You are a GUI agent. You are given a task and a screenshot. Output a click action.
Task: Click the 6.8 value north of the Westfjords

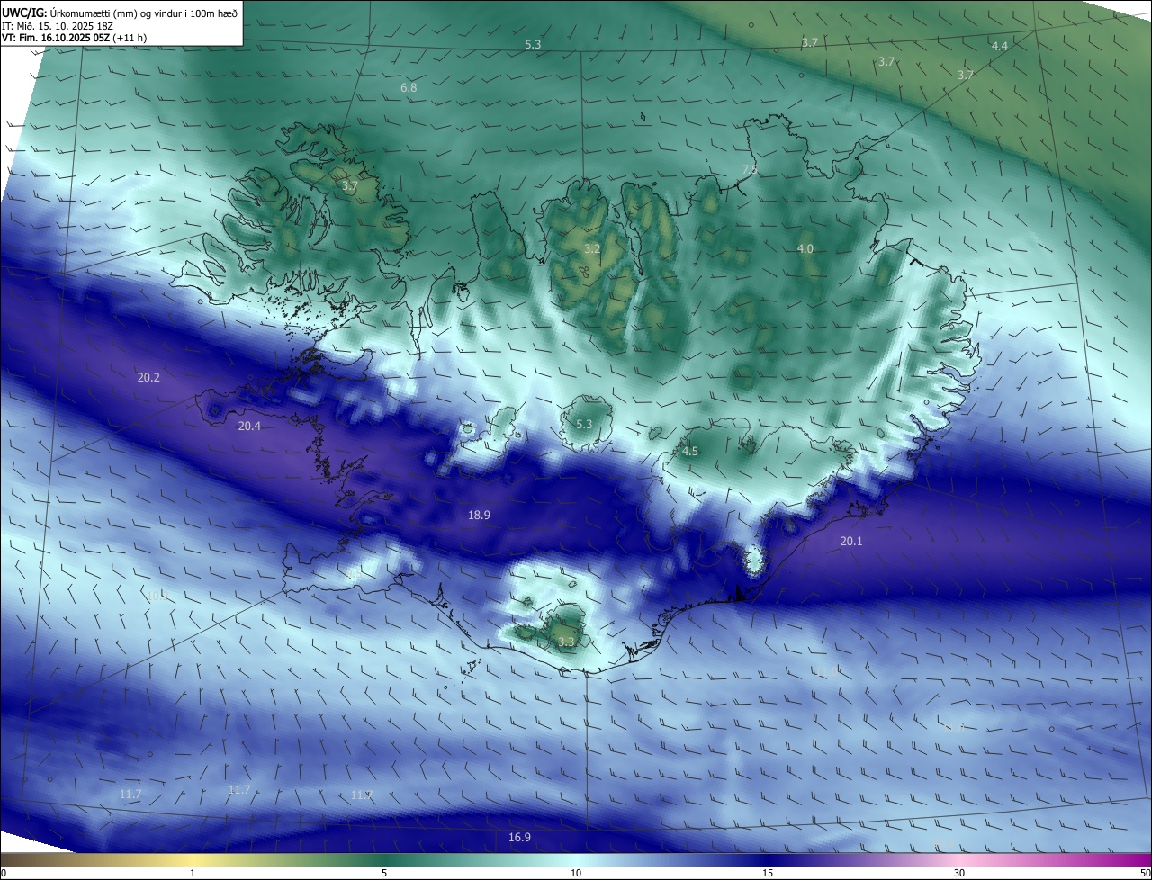point(409,88)
